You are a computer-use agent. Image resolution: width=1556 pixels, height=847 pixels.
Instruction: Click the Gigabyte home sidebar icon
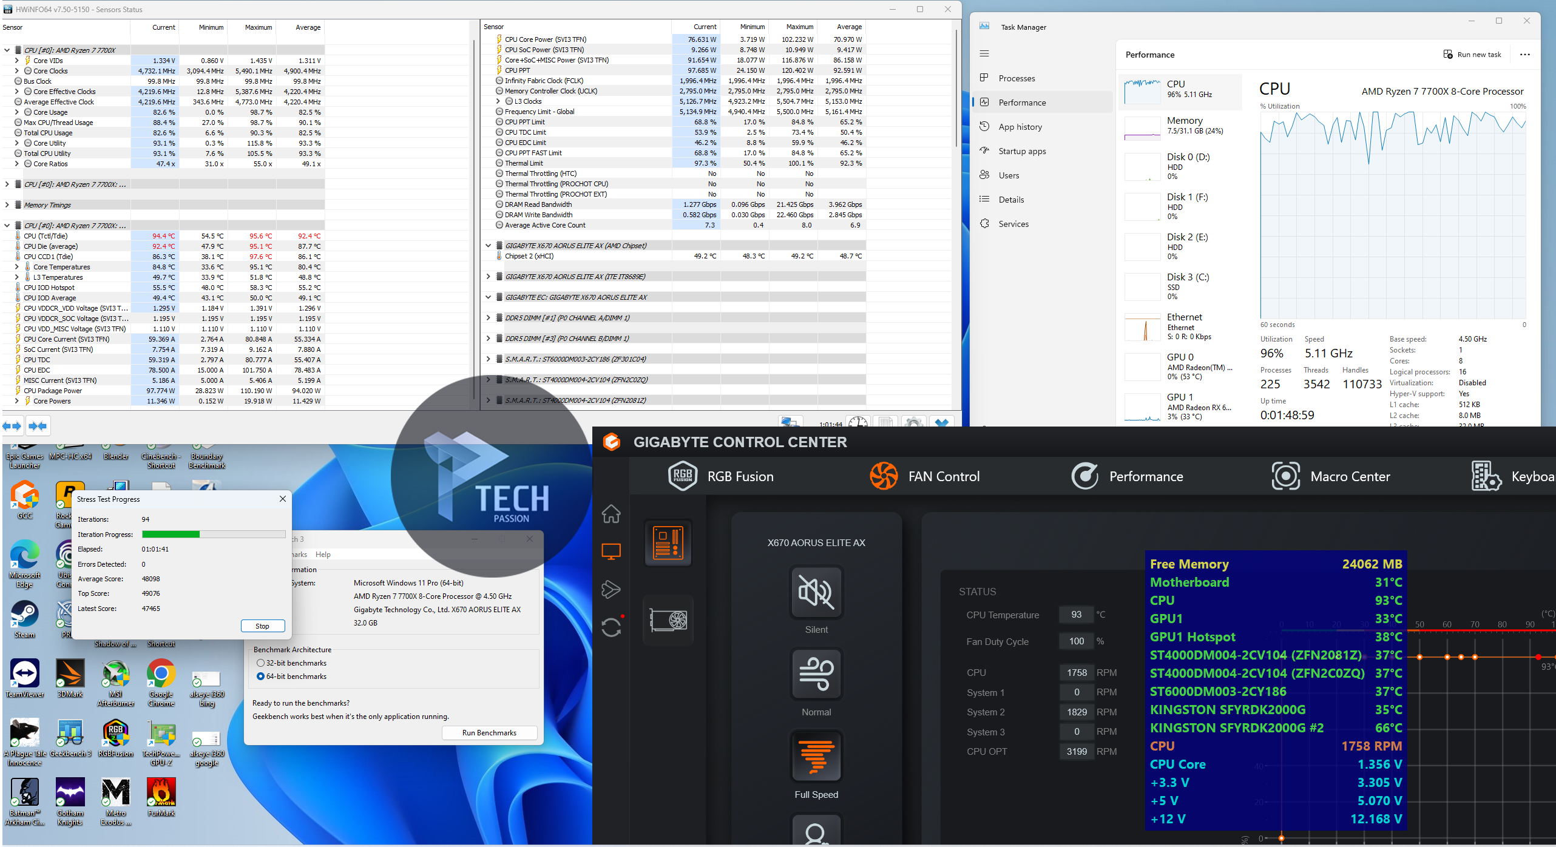point(611,514)
